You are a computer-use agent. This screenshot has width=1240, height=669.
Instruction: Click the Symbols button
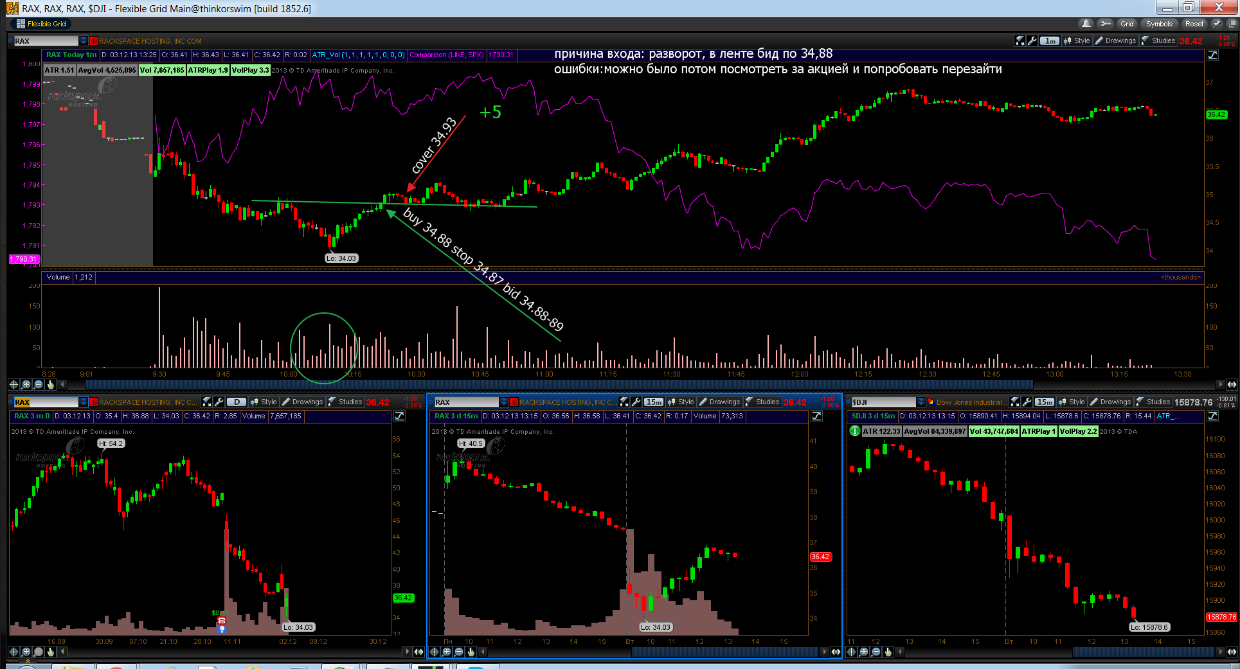1159,24
